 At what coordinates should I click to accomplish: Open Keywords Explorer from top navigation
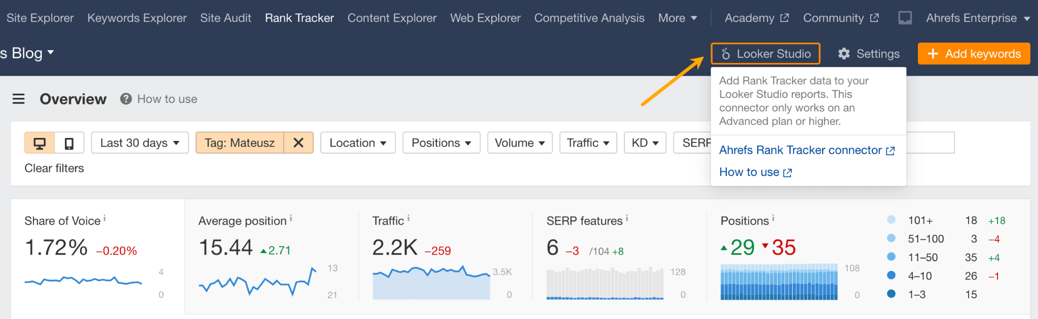click(137, 18)
